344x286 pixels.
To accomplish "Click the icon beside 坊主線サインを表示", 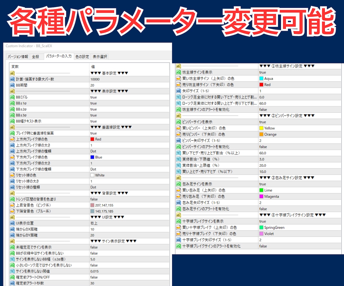I will [178, 72].
